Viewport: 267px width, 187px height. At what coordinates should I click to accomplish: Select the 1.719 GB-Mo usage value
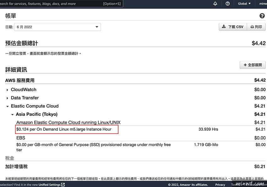coord(206,145)
